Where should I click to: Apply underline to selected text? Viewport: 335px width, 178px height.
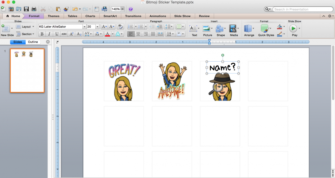click(x=56, y=34)
